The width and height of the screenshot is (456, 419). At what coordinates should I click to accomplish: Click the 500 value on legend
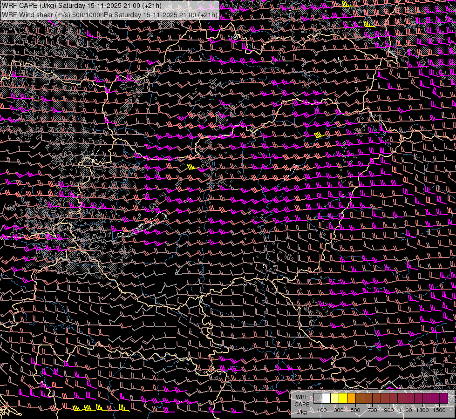click(355, 410)
